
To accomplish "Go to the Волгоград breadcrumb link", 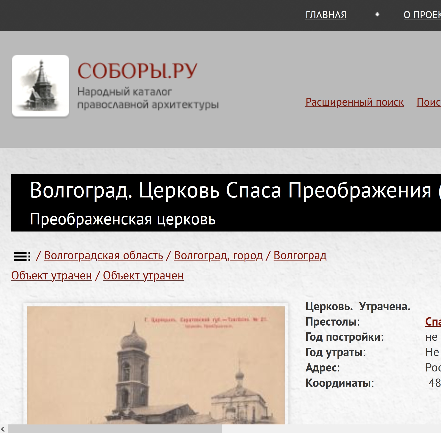I will 300,255.
